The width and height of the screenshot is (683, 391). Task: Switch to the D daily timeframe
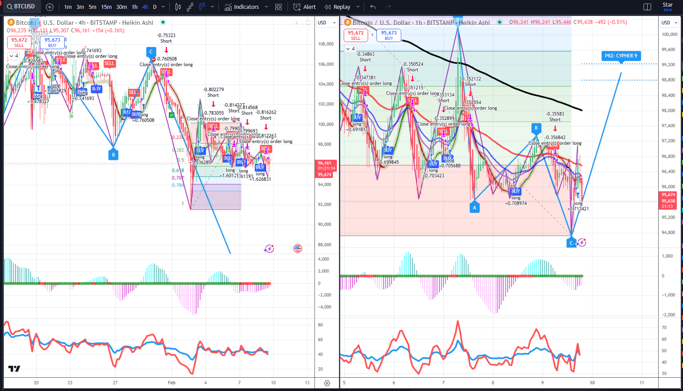155,7
